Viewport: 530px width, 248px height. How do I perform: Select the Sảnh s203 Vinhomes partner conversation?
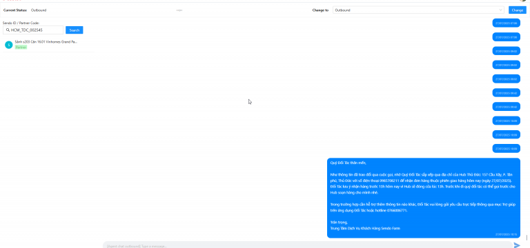point(48,45)
